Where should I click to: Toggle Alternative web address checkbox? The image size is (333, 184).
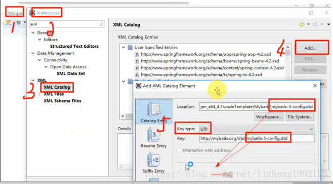(x=180, y=150)
